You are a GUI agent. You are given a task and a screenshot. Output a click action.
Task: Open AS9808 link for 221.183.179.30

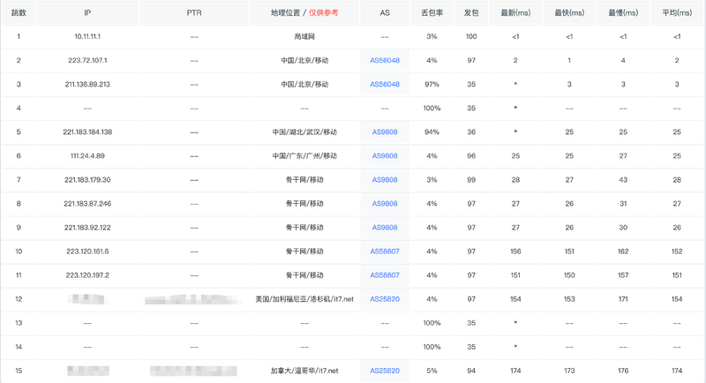(x=385, y=179)
